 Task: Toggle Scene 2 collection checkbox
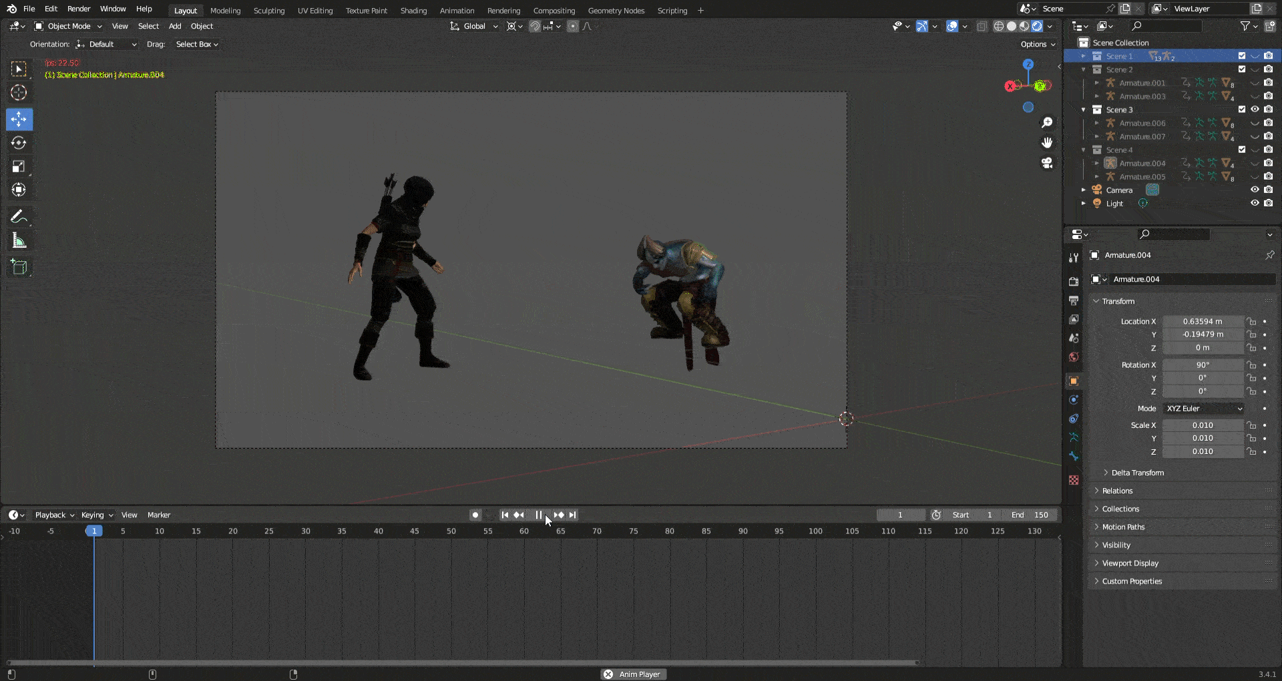pos(1242,69)
